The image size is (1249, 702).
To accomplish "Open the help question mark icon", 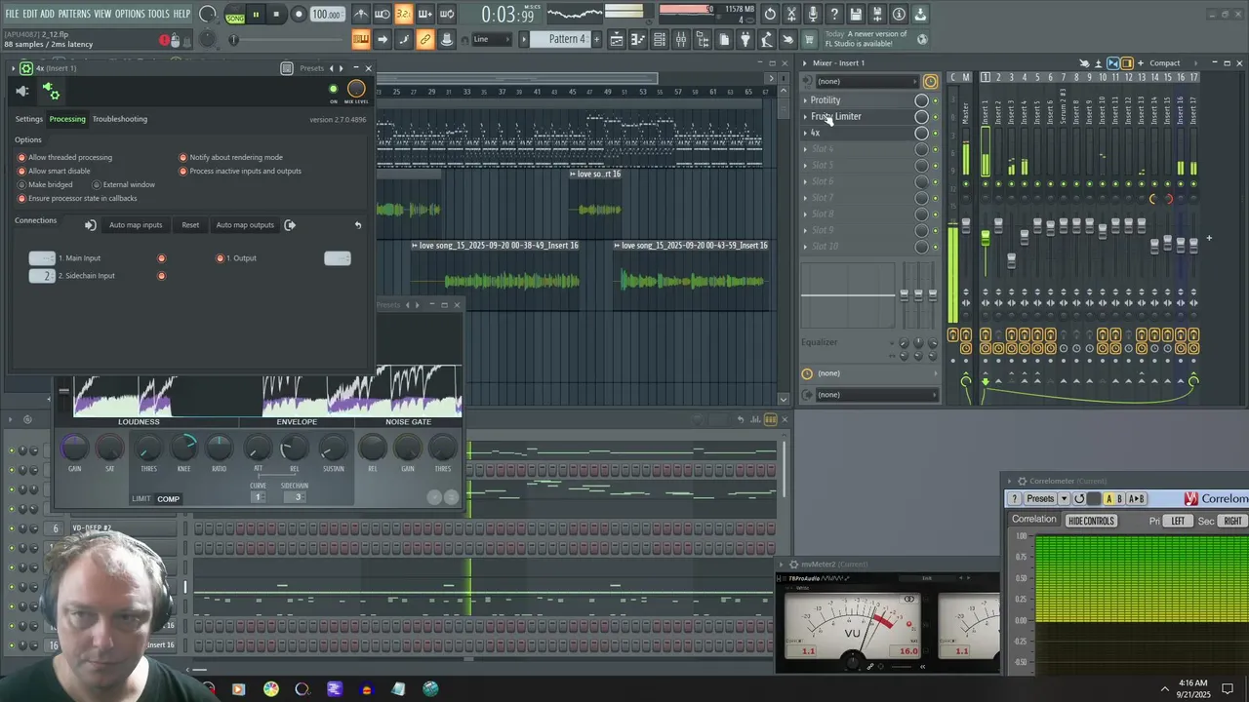I will point(834,15).
